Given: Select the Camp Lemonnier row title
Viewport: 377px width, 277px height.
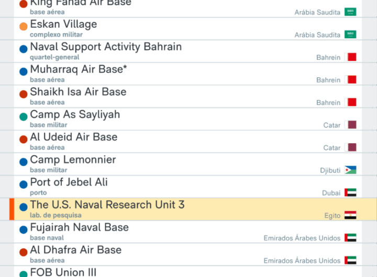Looking at the screenshot, I should 73,159.
